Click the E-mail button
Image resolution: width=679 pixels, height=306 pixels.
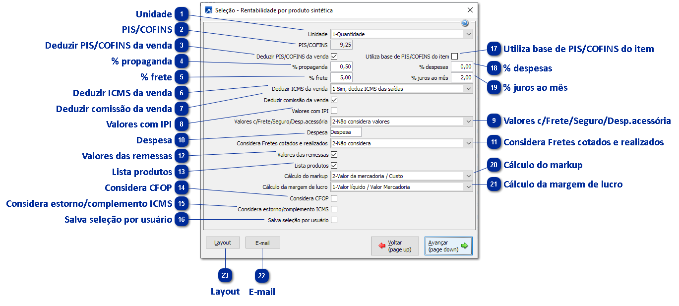click(262, 243)
